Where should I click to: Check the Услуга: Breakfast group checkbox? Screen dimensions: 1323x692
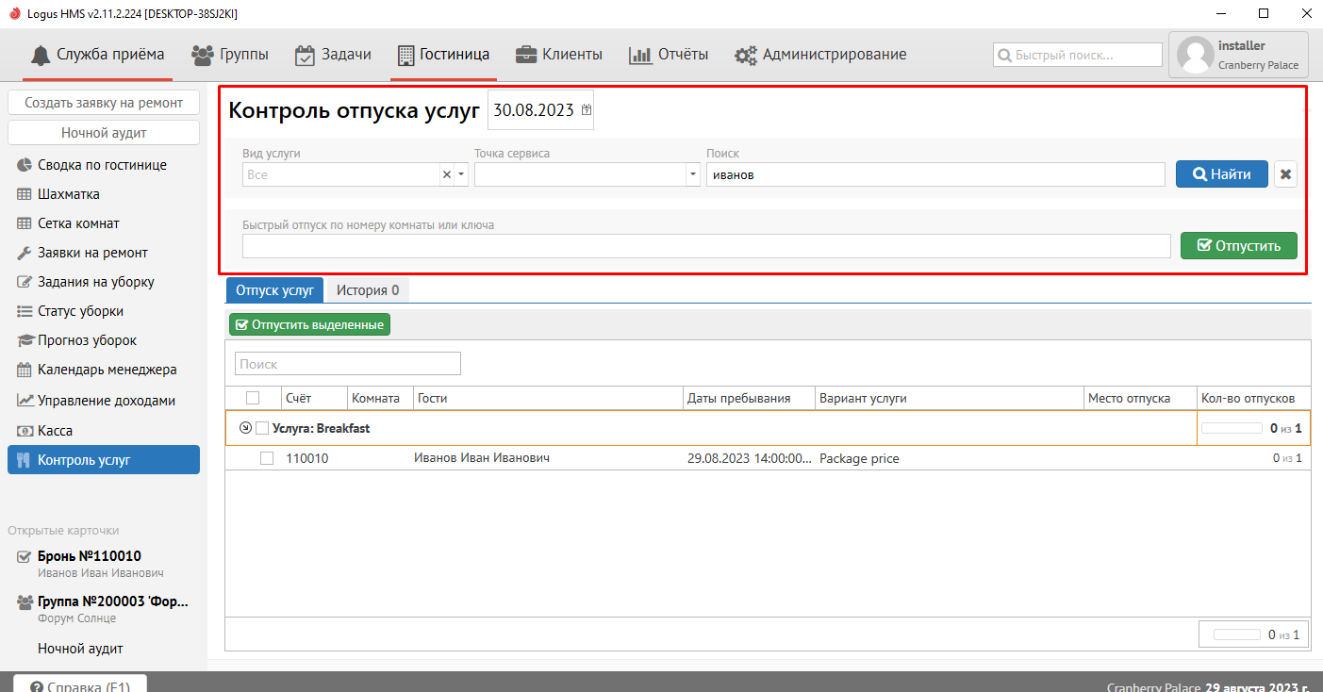(262, 428)
